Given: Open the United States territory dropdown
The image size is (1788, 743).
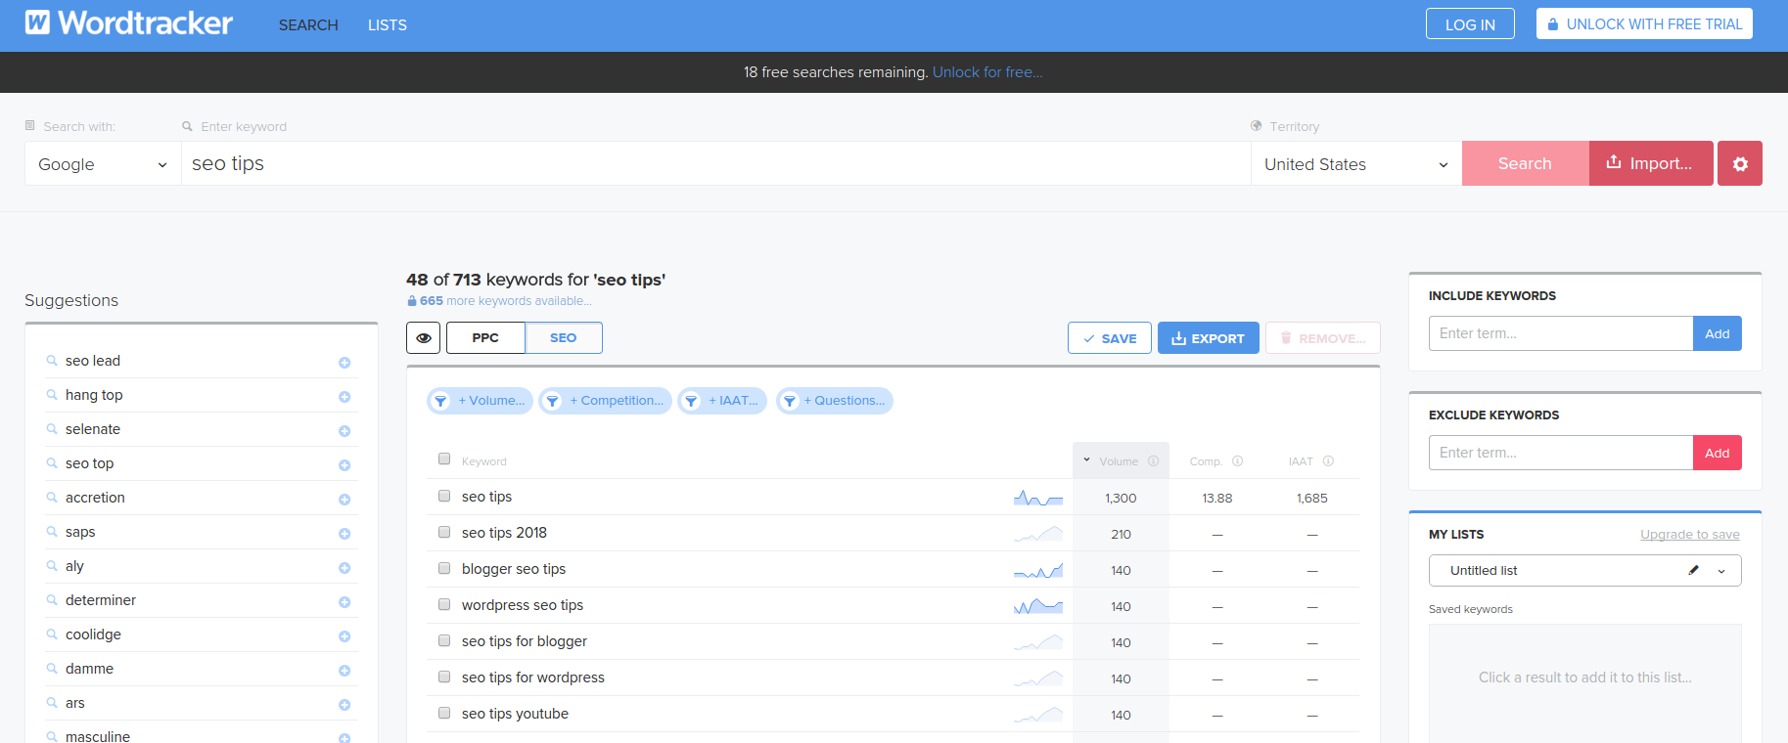Looking at the screenshot, I should [1356, 164].
